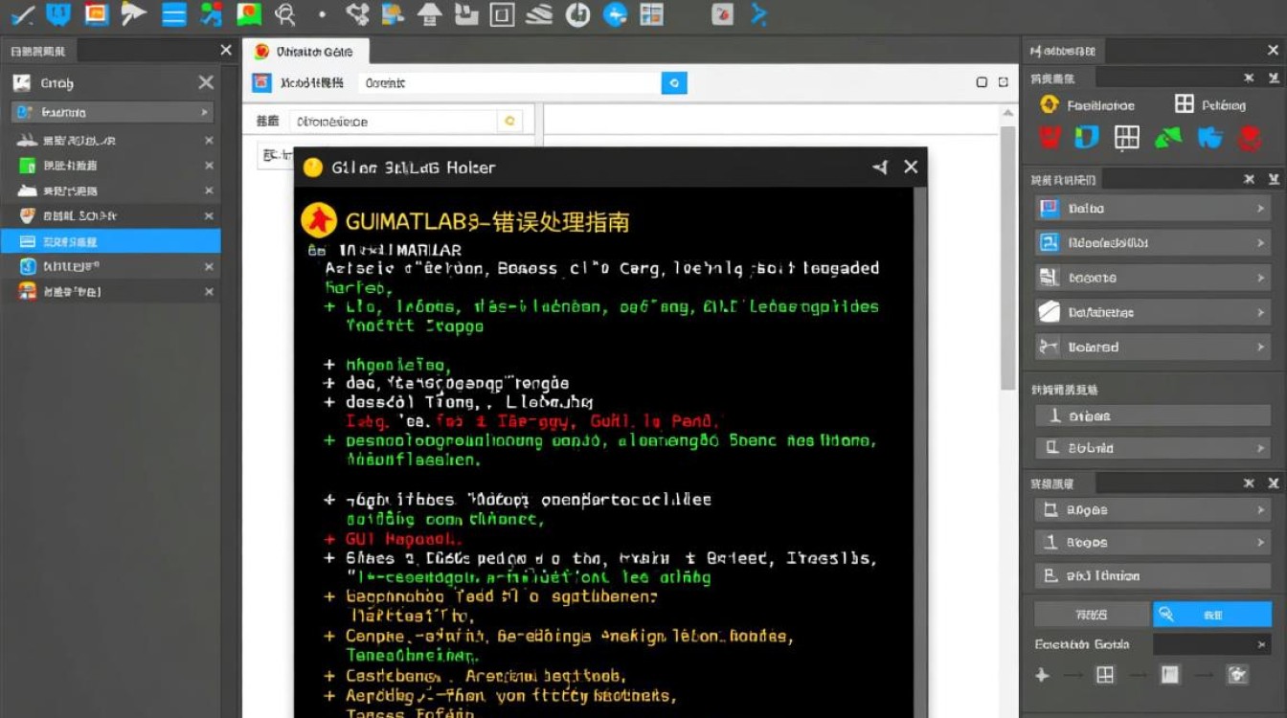
Task: Select the first row in third right-panel section
Action: [x=1153, y=415]
